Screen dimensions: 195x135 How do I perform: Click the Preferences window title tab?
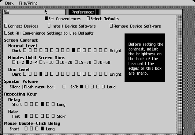point(83,12)
